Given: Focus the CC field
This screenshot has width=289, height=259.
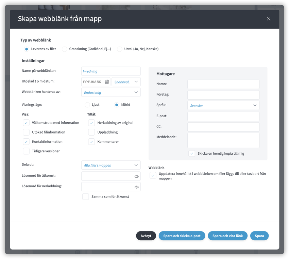Looking at the screenshot, I should coord(223,127).
